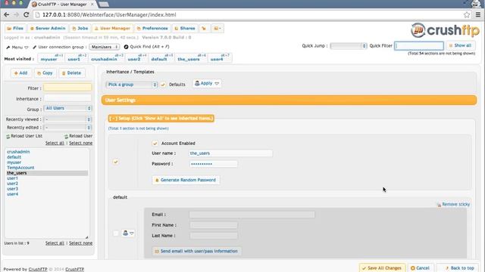Open the Preferences tab
Viewport: 485px width, 272px height.
click(x=152, y=29)
